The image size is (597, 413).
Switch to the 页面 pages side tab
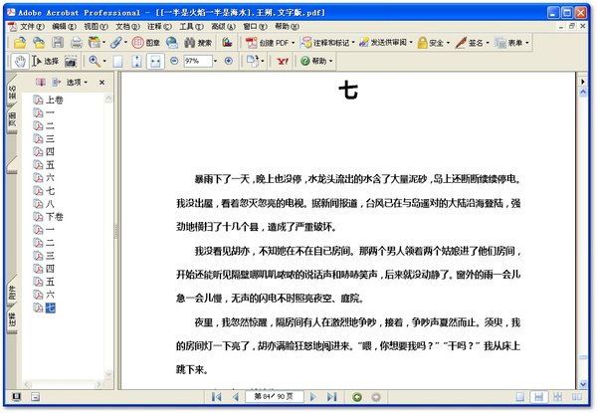(x=12, y=119)
